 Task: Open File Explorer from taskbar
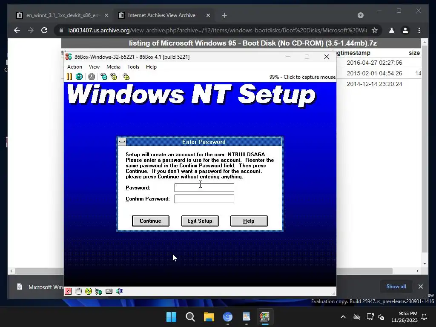[x=209, y=317]
